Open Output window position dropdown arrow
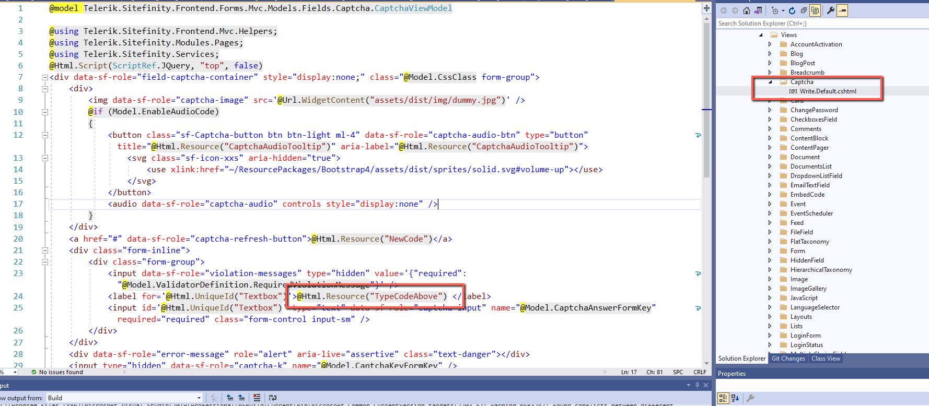929x406 pixels. (689, 385)
